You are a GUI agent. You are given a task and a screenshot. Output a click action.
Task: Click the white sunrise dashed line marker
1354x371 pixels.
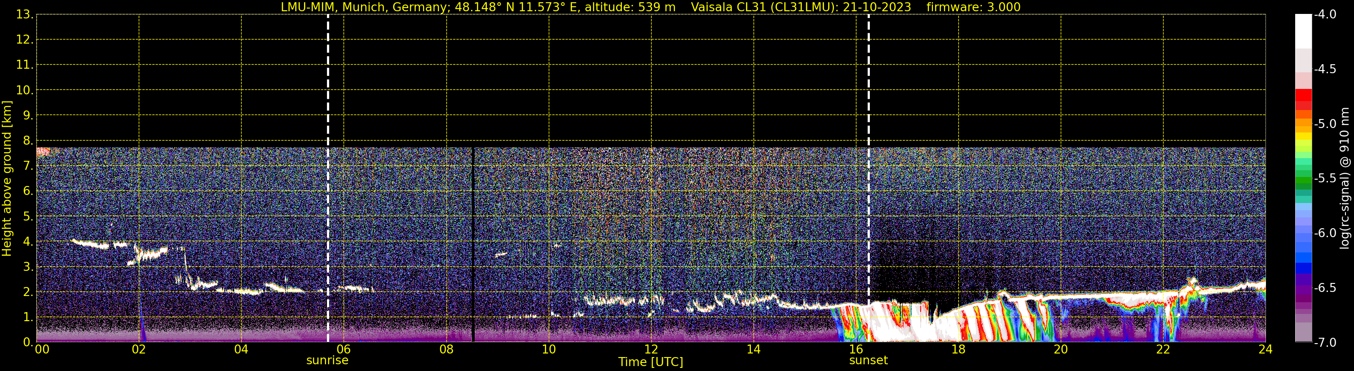click(328, 178)
